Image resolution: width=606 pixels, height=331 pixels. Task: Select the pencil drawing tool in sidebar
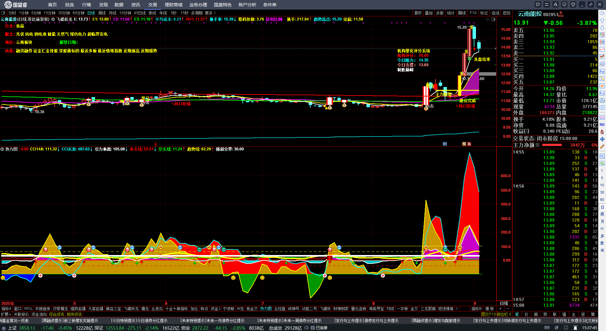pos(602,146)
